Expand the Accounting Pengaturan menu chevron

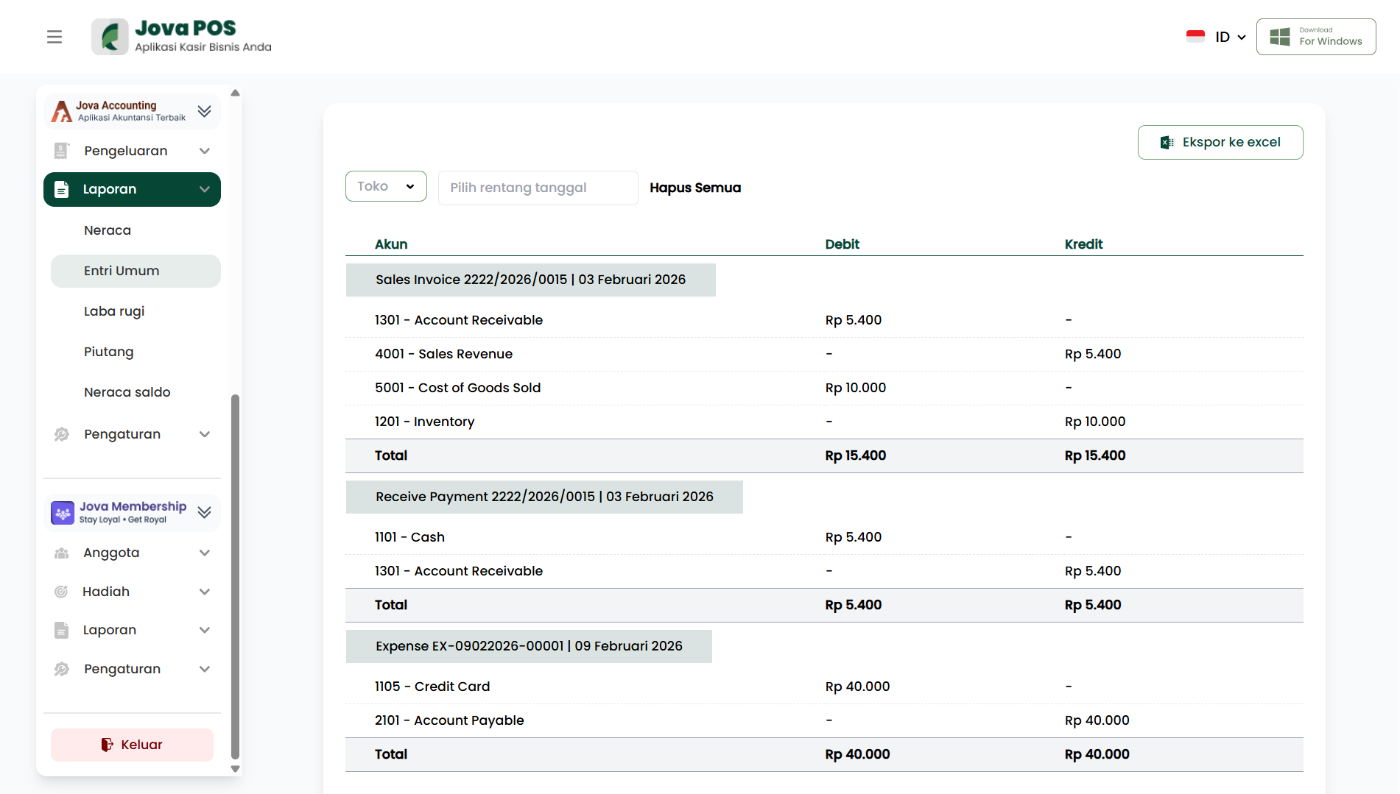205,434
